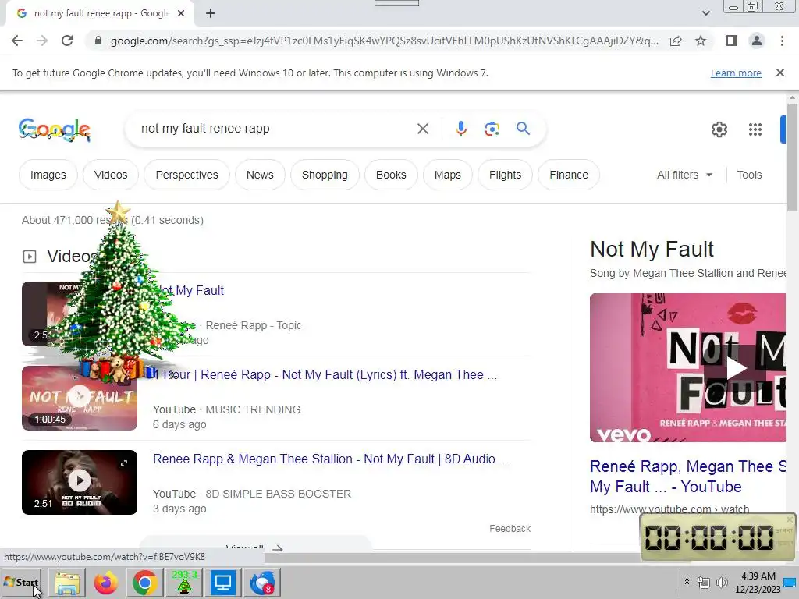Click the vertical page scrollbar
The width and height of the screenshot is (799, 599).
[x=792, y=157]
